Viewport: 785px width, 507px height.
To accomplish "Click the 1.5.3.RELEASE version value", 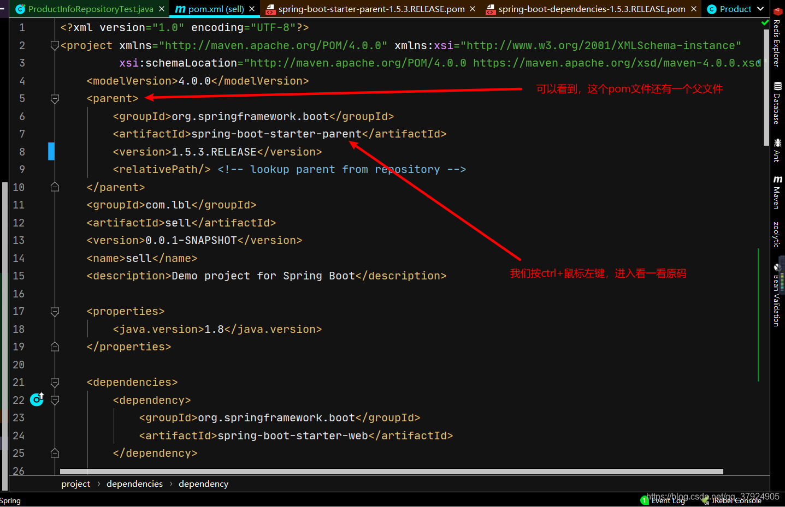I will [214, 152].
